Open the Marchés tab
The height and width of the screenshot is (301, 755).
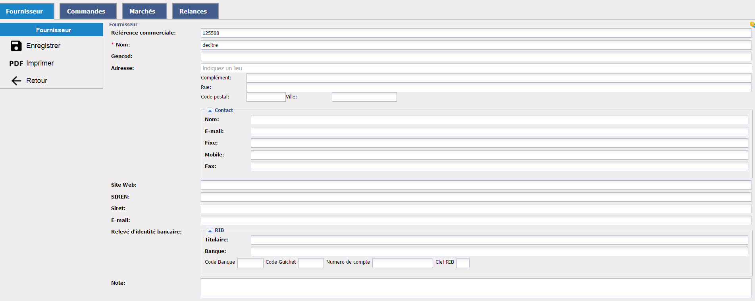coord(144,11)
